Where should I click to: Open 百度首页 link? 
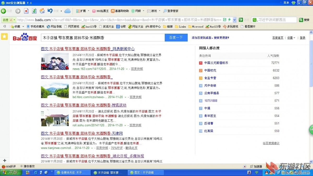[278, 38]
